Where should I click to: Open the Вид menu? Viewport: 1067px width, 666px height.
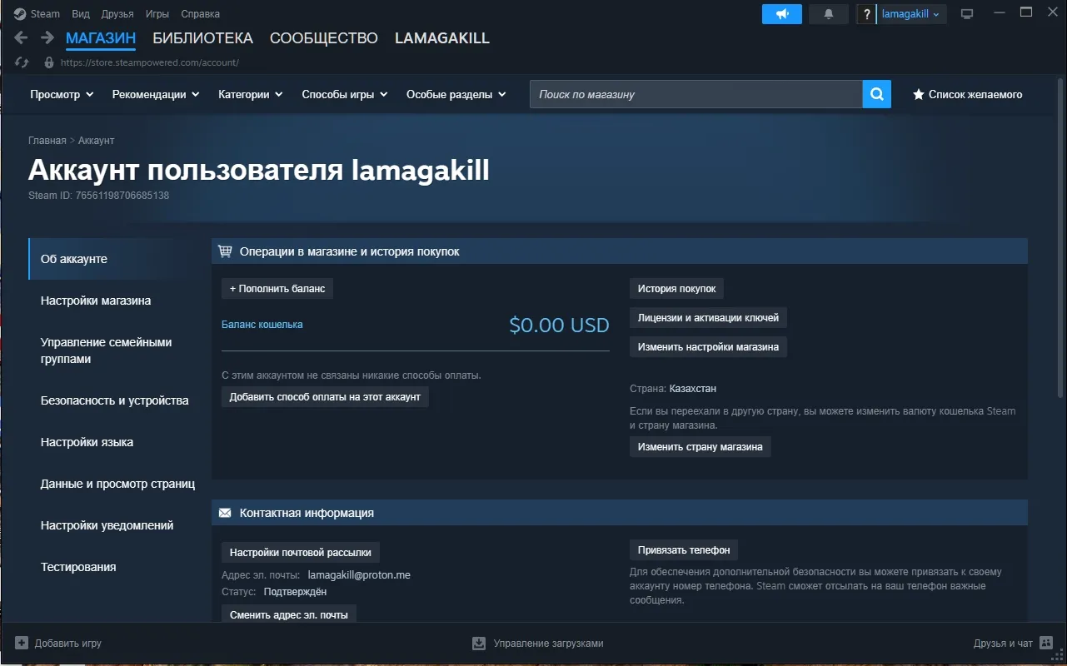81,14
